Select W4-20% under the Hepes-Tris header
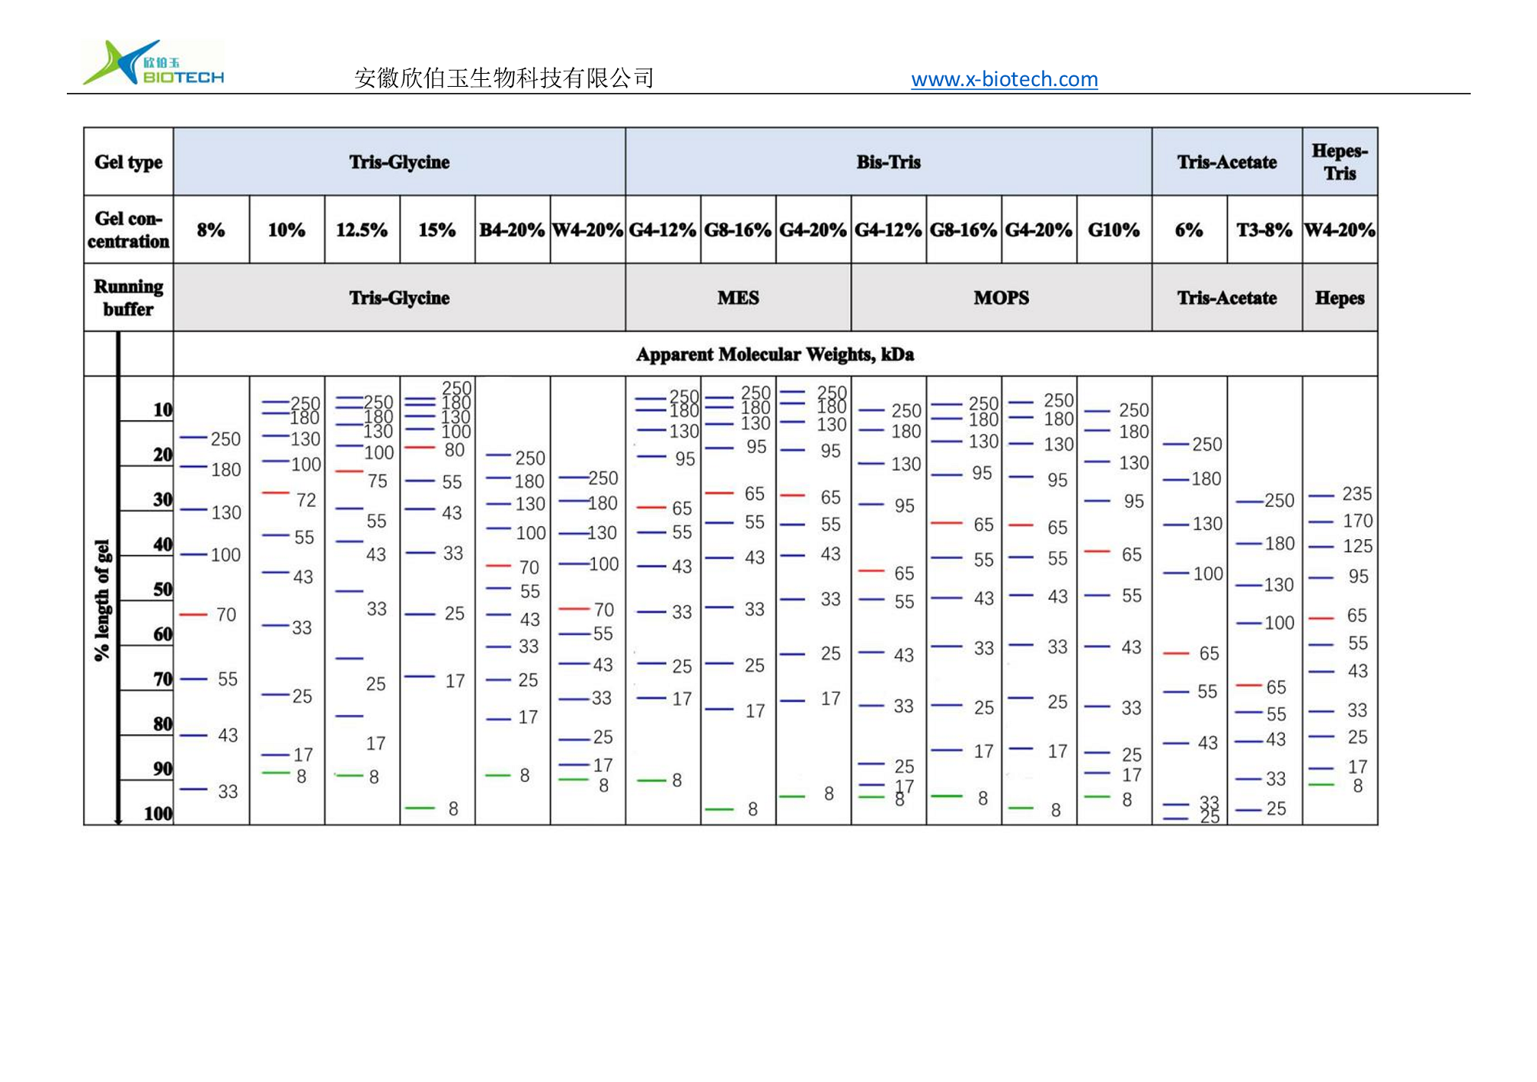Screen dimensions: 1537x1082 pos(1339,230)
